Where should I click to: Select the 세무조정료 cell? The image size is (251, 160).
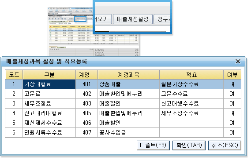click(49, 104)
